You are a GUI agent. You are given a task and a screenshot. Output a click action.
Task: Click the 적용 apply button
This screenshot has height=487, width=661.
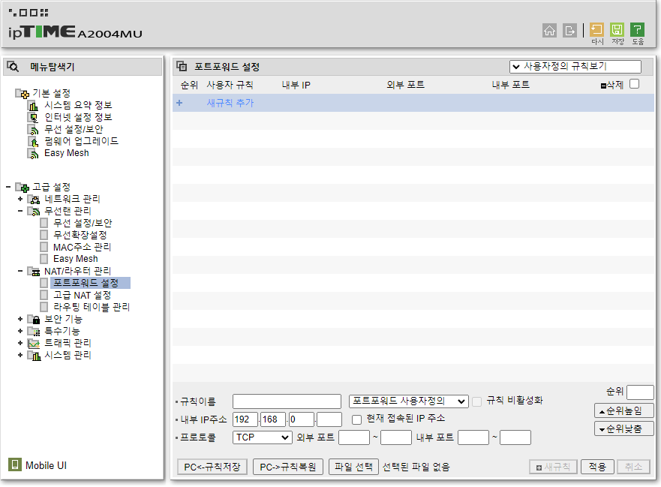point(597,467)
